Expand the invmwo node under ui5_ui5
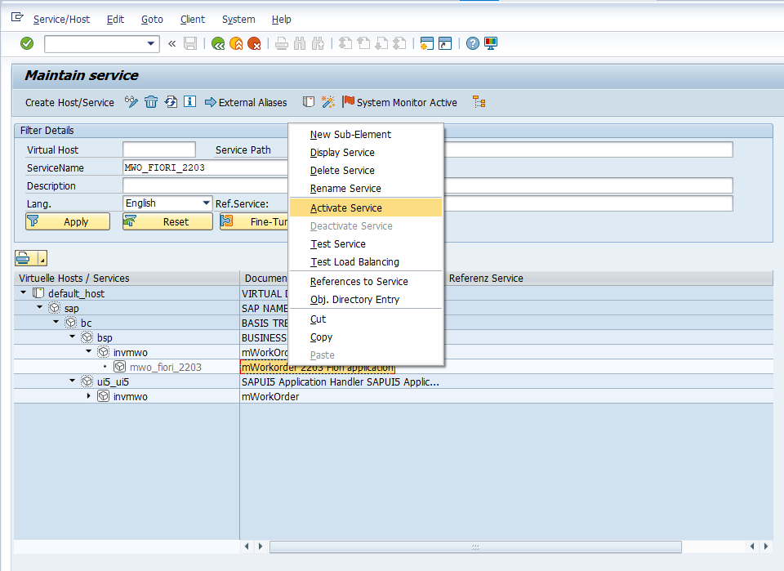 click(89, 396)
